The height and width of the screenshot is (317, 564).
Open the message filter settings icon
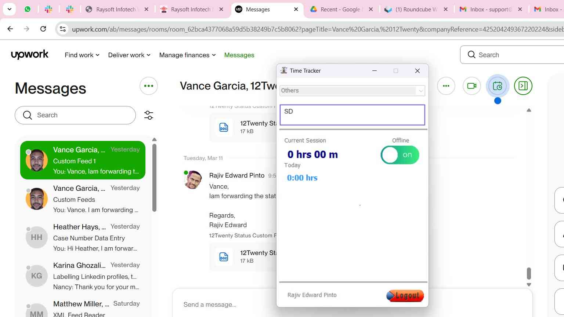pos(149,115)
